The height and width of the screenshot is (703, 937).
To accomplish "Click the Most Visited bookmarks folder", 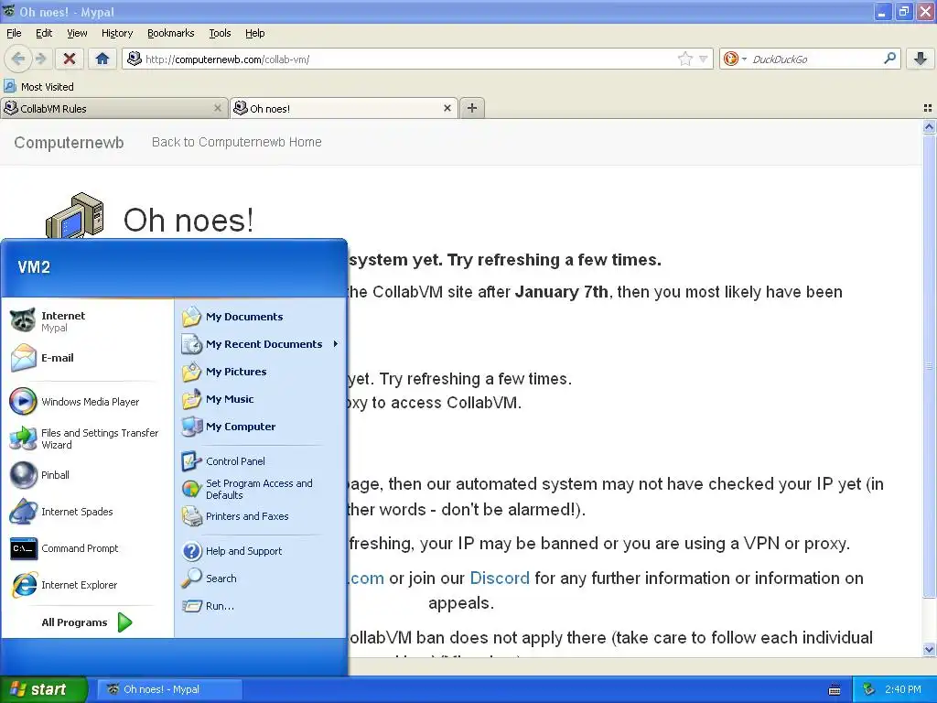I will tap(39, 87).
